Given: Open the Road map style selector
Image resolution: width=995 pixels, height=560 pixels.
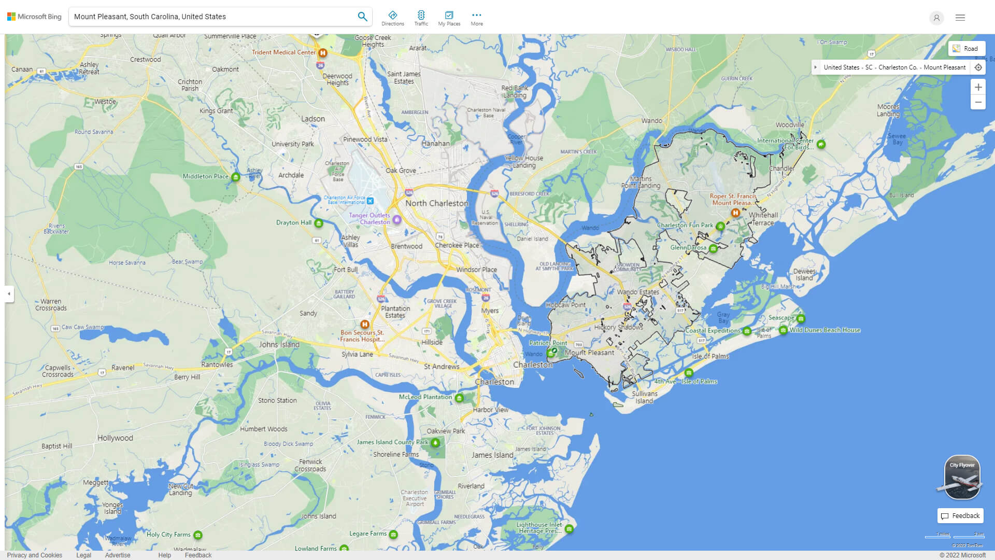Looking at the screenshot, I should tap(966, 48).
